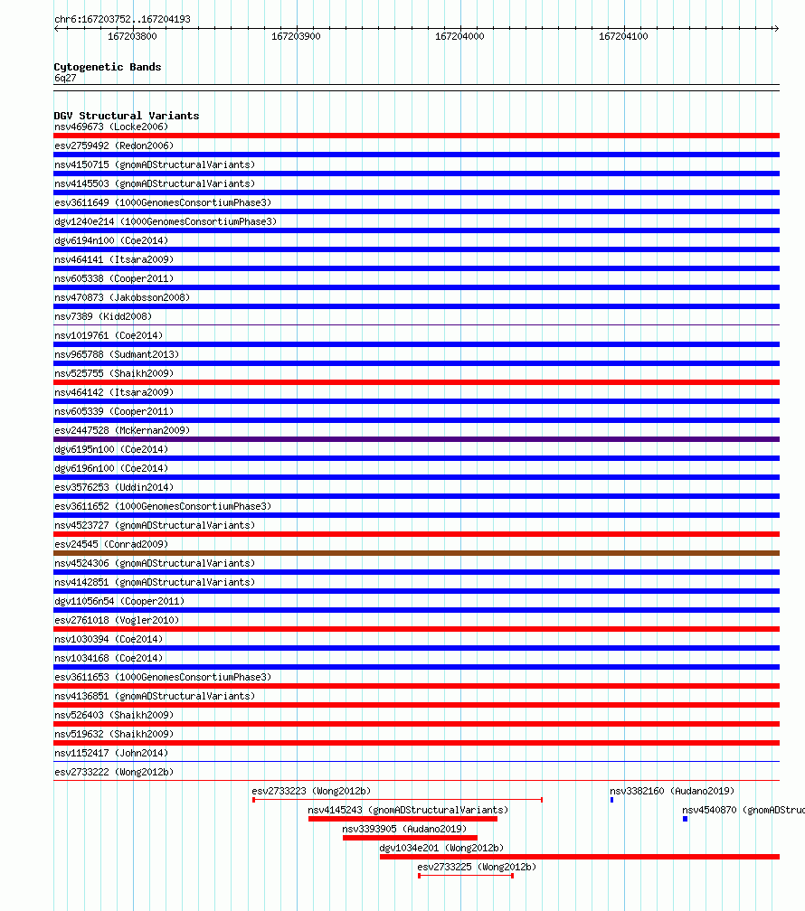This screenshot has height=911, width=805.
Task: Click the nsv469673 (Locke2006) variant label
Action: [x=111, y=127]
